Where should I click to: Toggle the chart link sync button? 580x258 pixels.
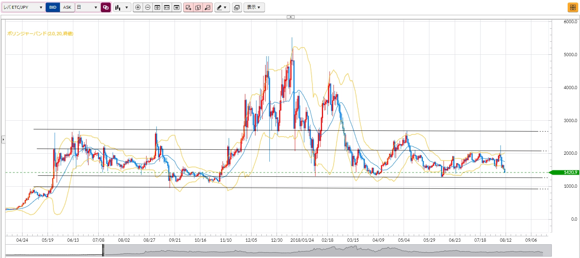(x=106, y=7)
